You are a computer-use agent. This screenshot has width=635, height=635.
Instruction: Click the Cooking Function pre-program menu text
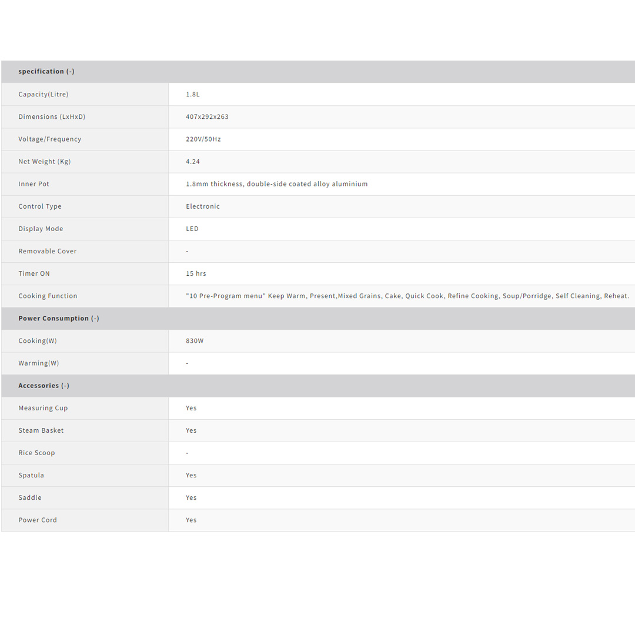point(407,296)
